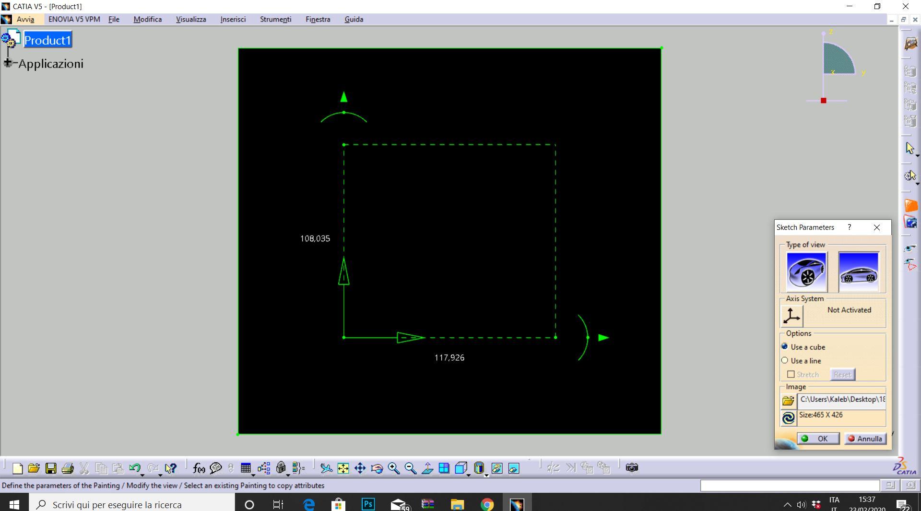This screenshot has width=921, height=511.
Task: Select the Rotate view tool
Action: [x=377, y=468]
